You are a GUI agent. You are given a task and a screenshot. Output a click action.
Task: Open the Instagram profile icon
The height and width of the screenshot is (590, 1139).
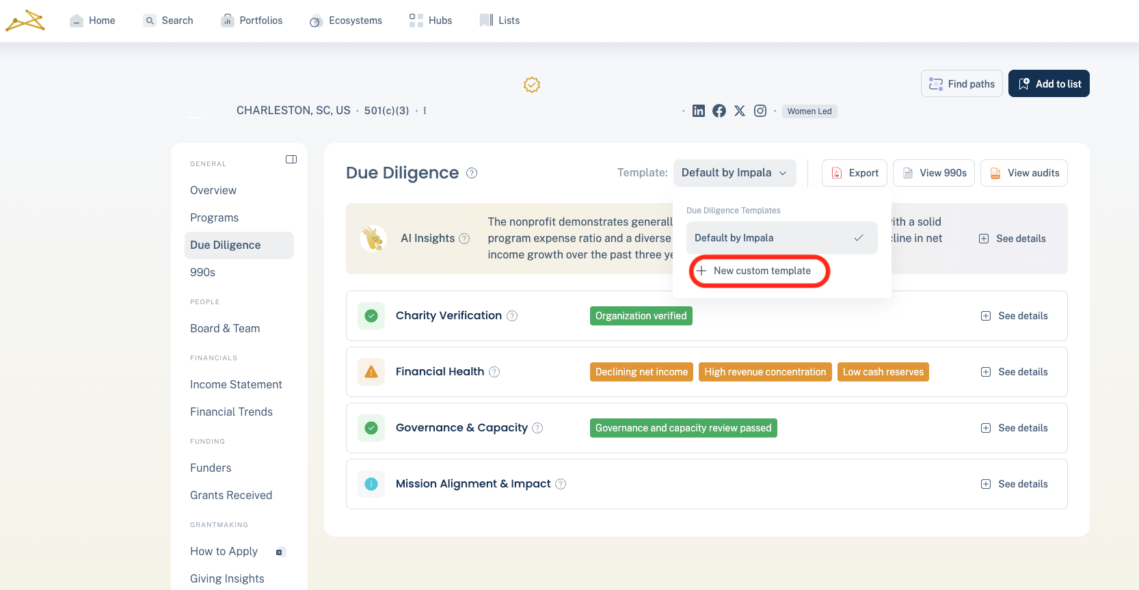coord(760,111)
